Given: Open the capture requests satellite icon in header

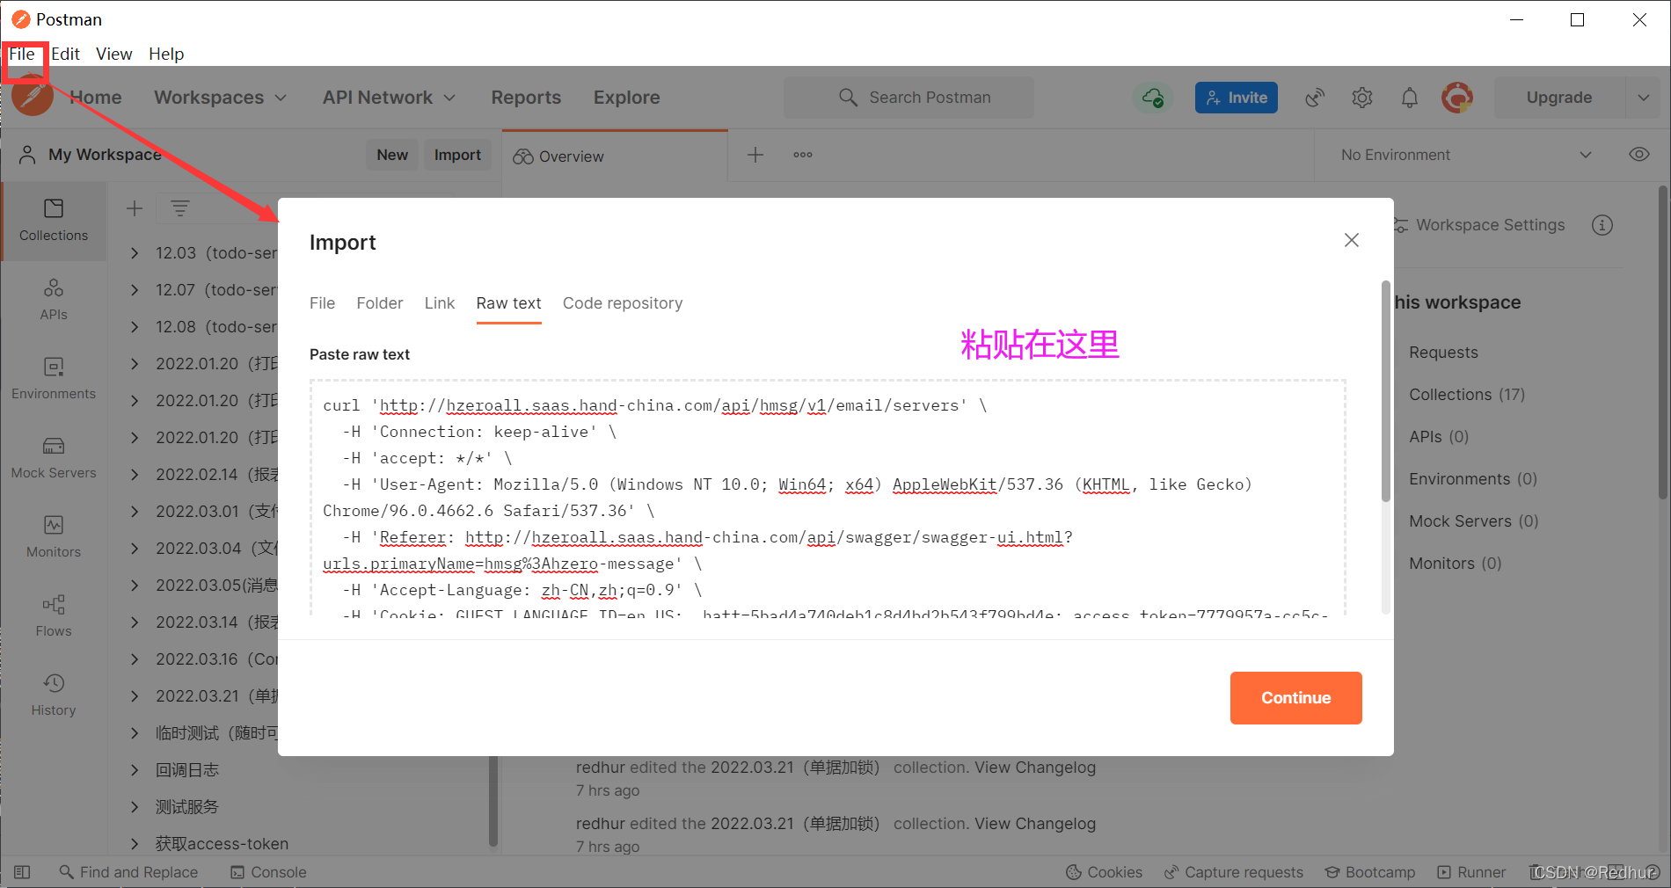Looking at the screenshot, I should pyautogui.click(x=1315, y=98).
